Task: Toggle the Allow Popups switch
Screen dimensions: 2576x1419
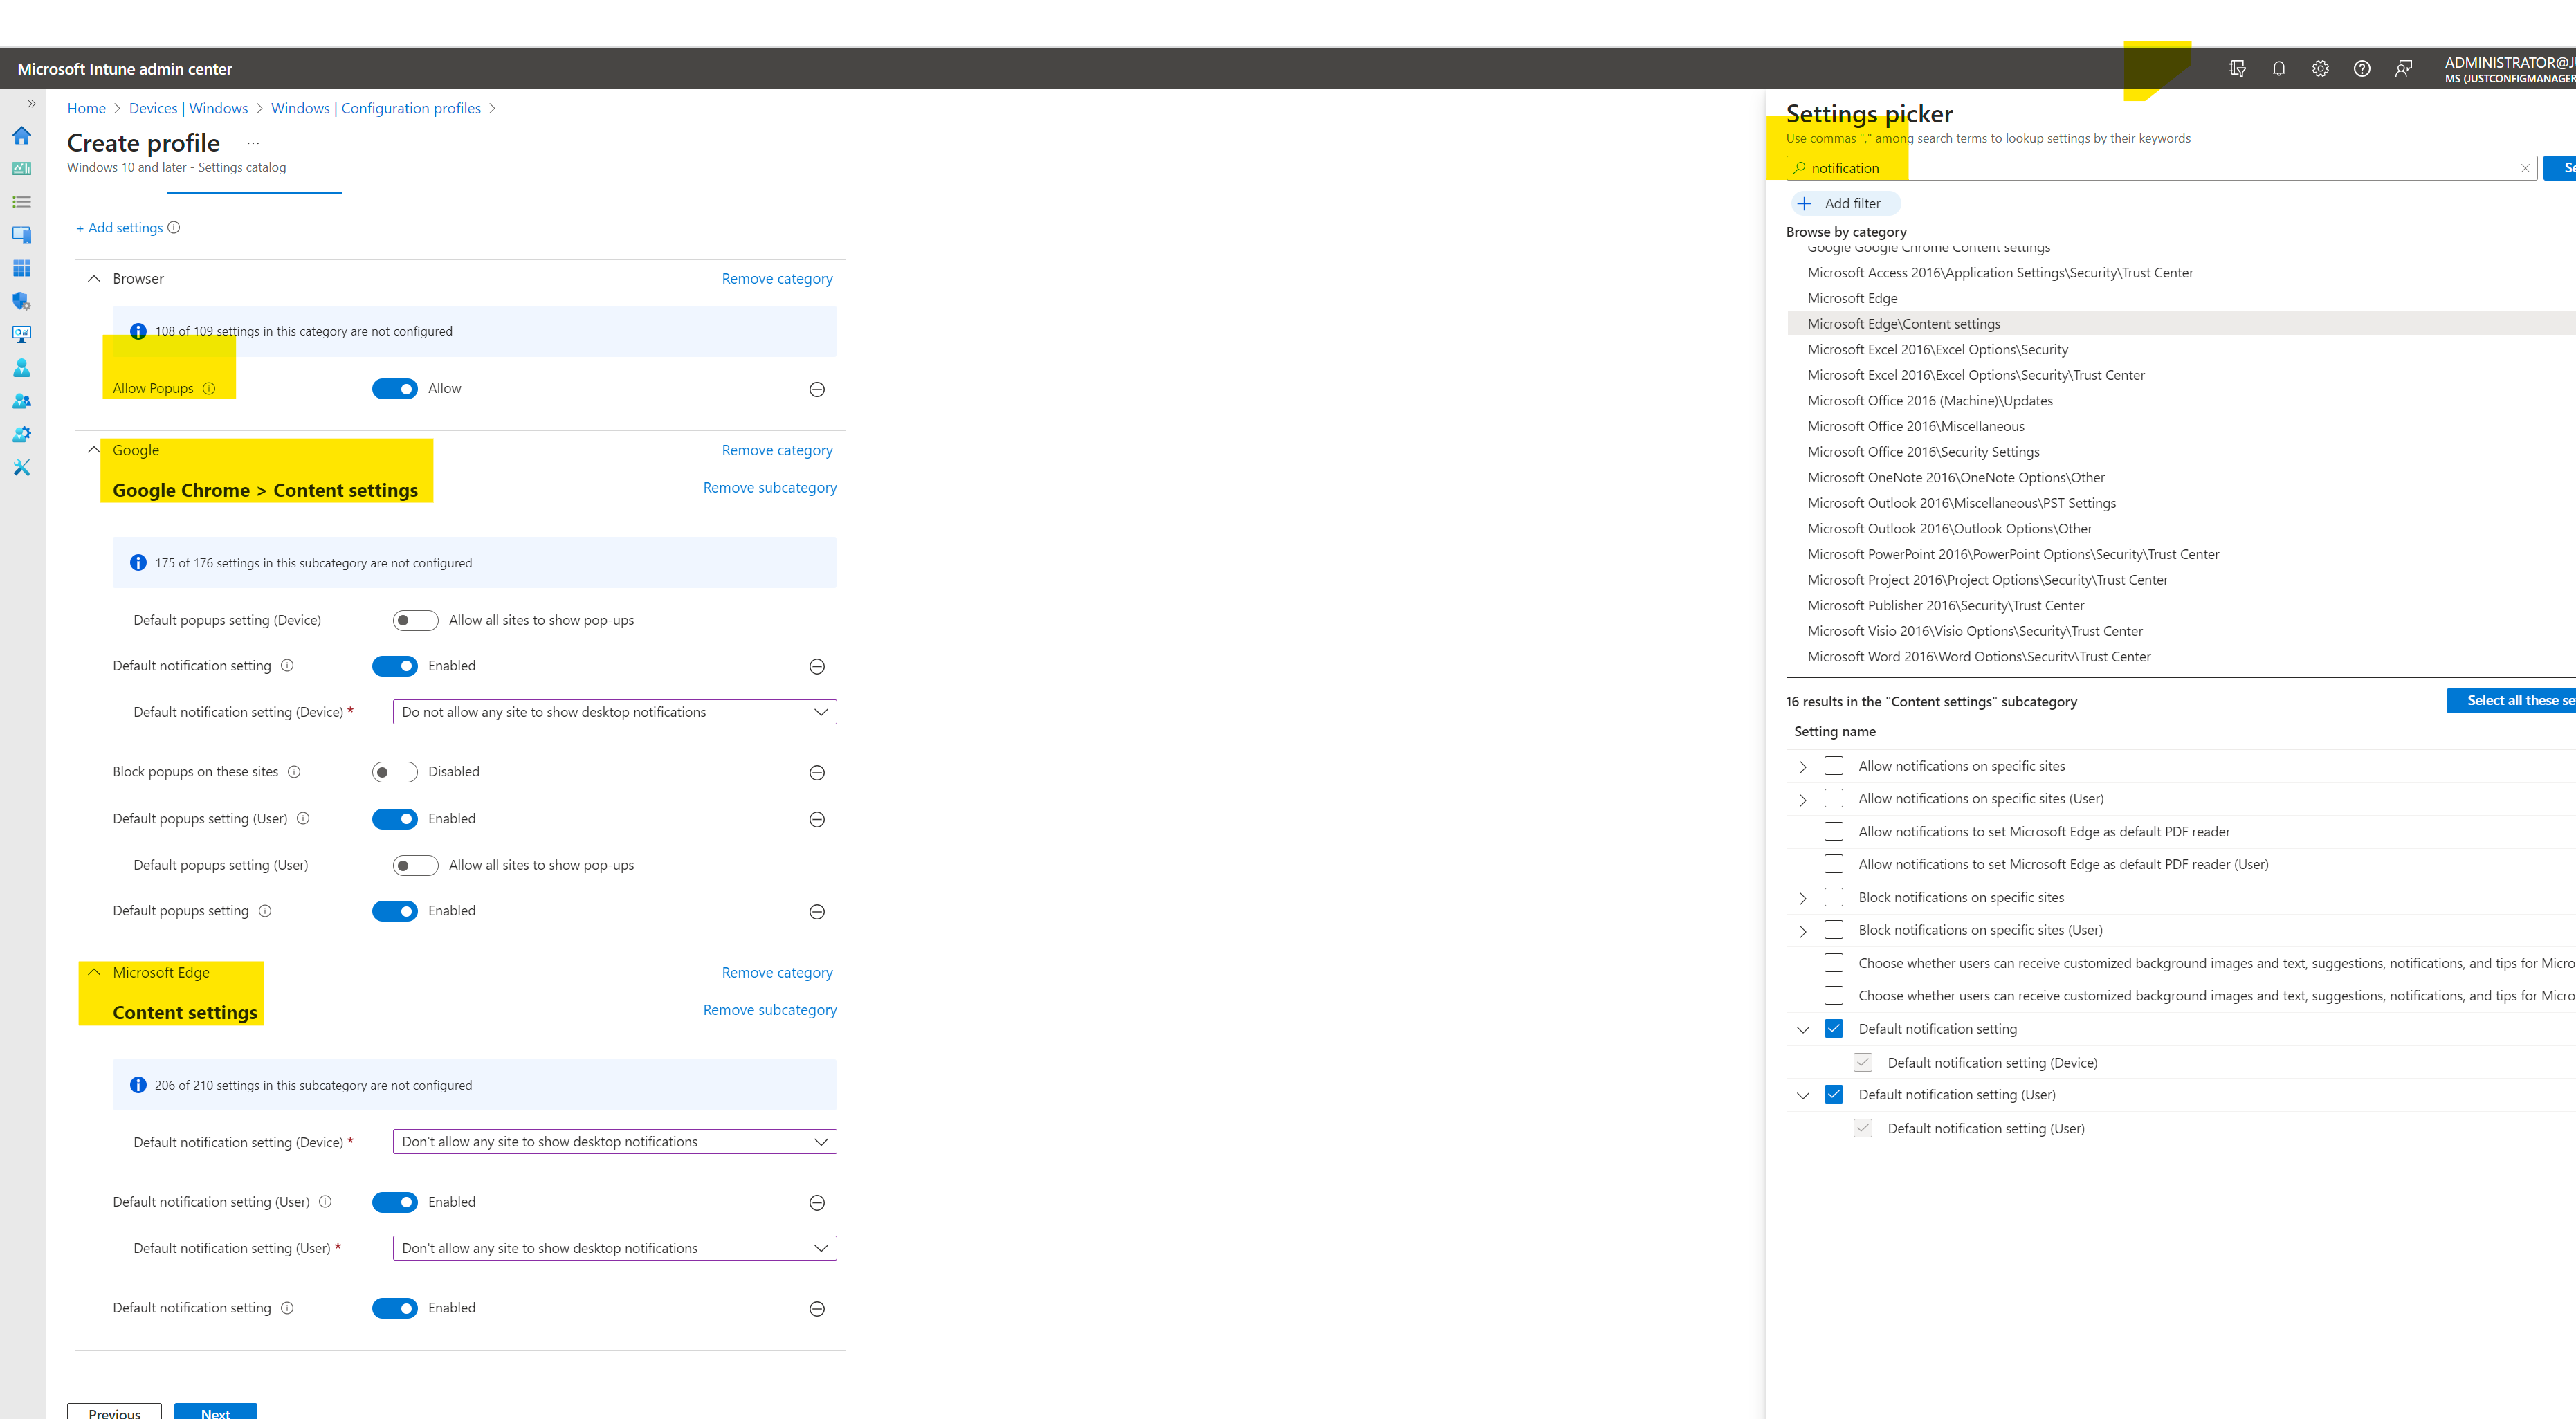Action: 394,388
